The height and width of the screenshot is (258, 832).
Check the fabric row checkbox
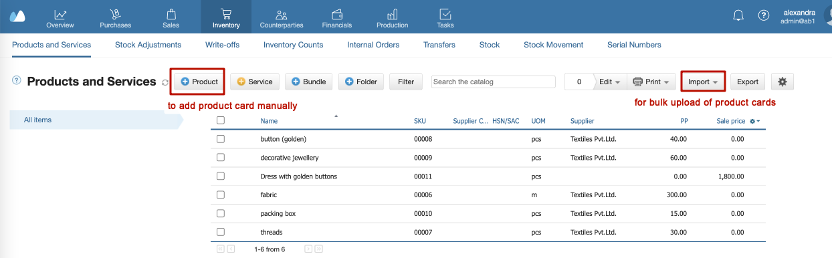221,195
